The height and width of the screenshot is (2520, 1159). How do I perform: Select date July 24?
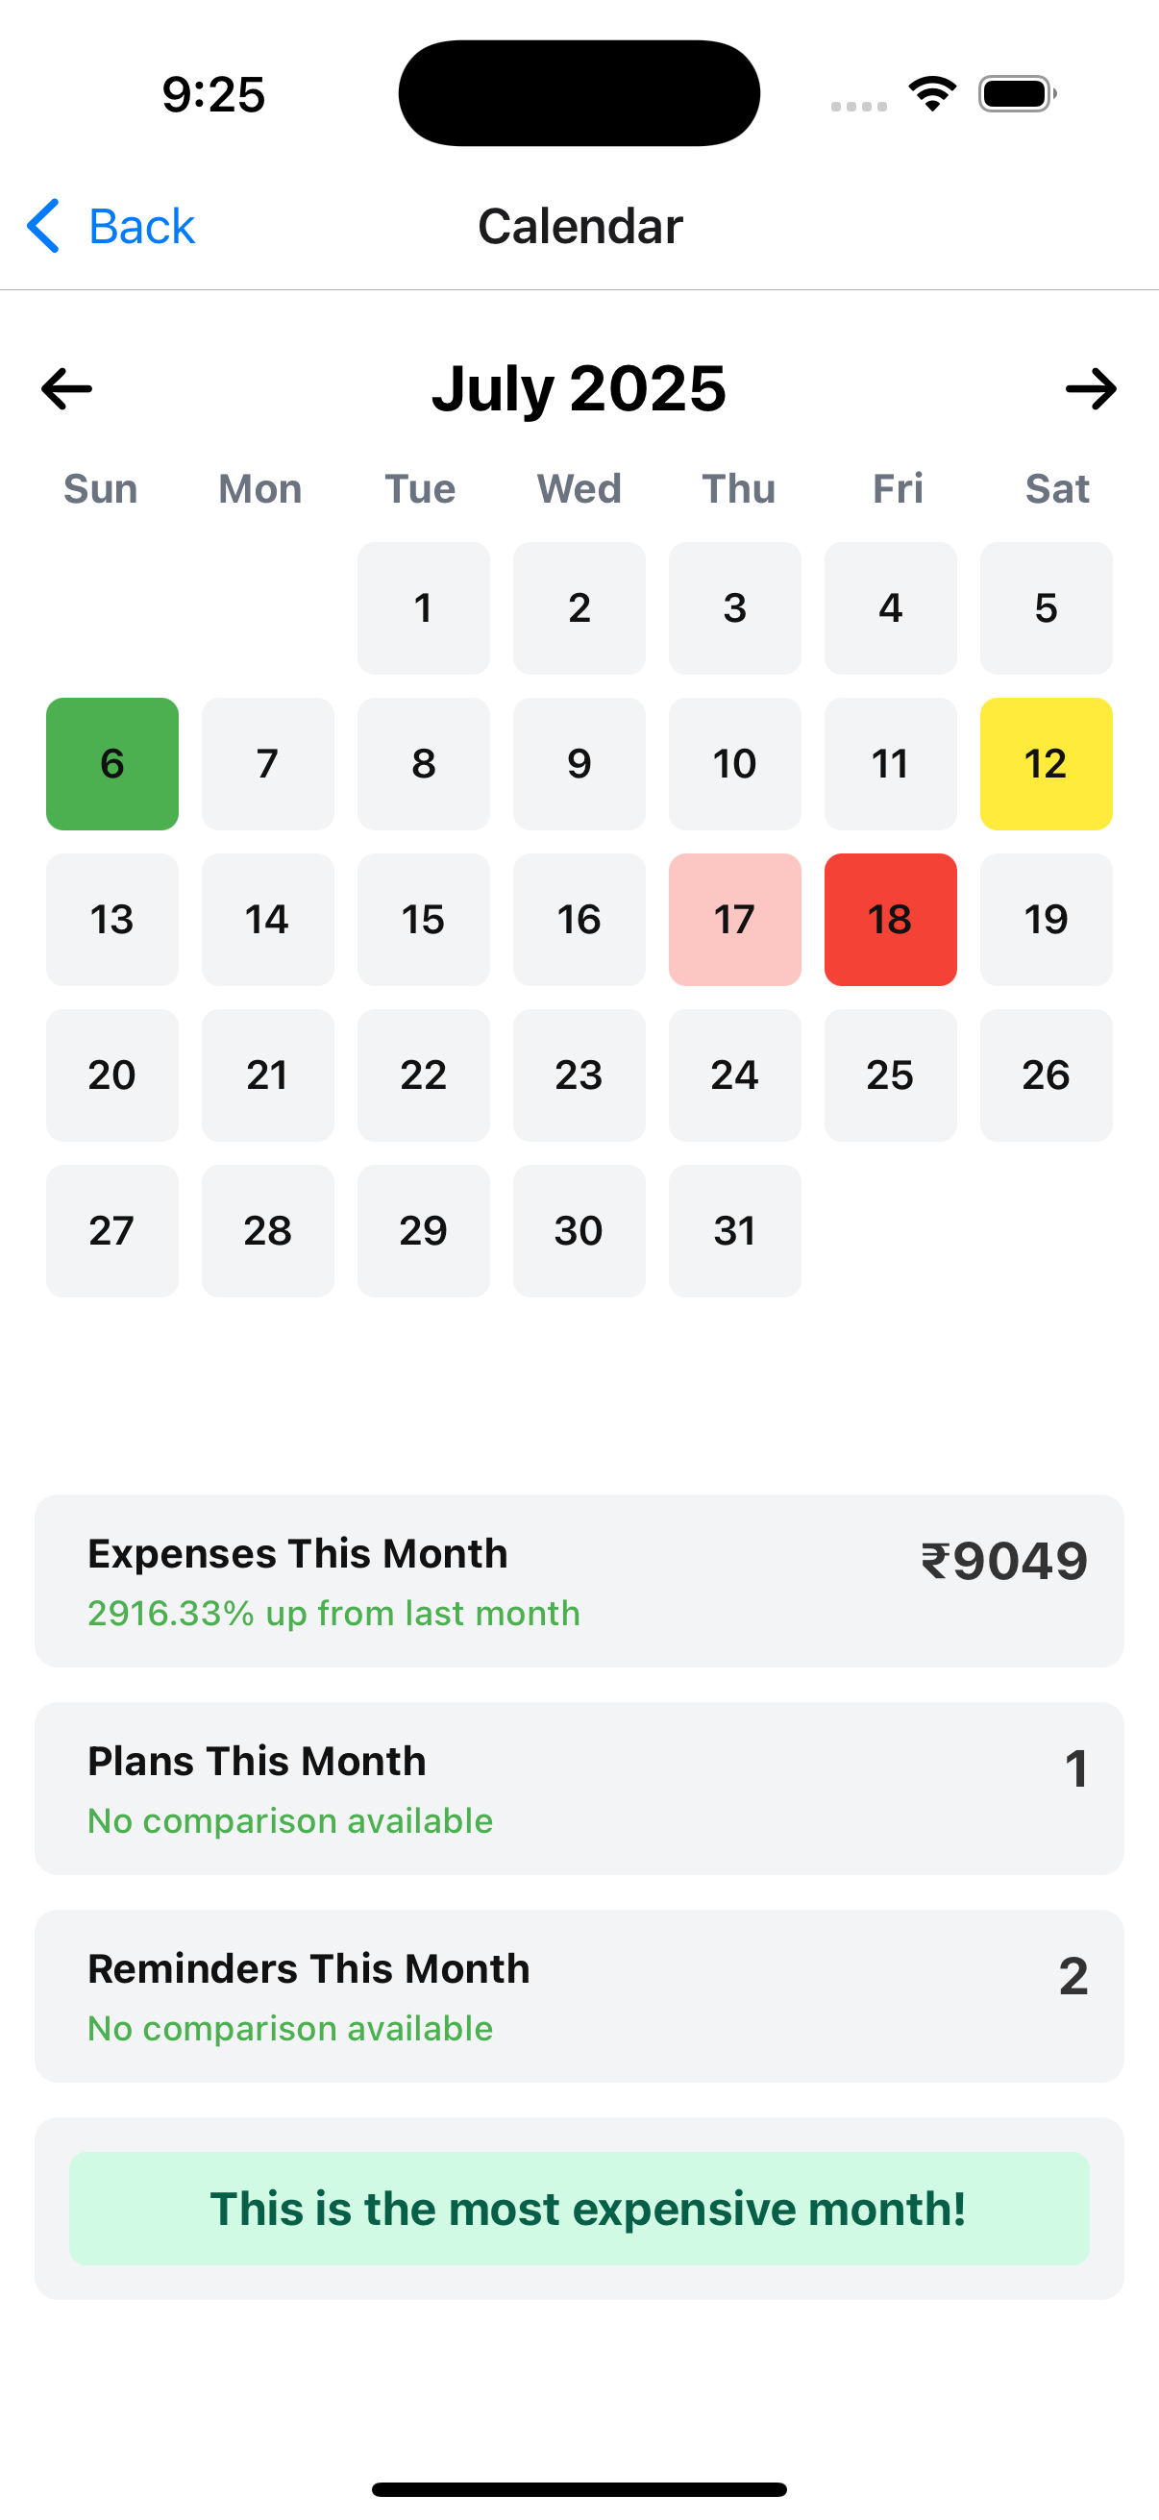pos(734,1075)
